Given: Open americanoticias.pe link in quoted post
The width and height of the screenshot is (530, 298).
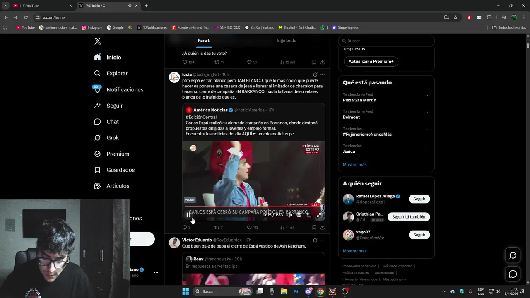Looking at the screenshot, I should point(275,134).
